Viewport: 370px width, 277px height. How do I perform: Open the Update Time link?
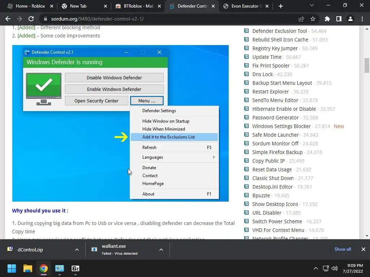267,57
